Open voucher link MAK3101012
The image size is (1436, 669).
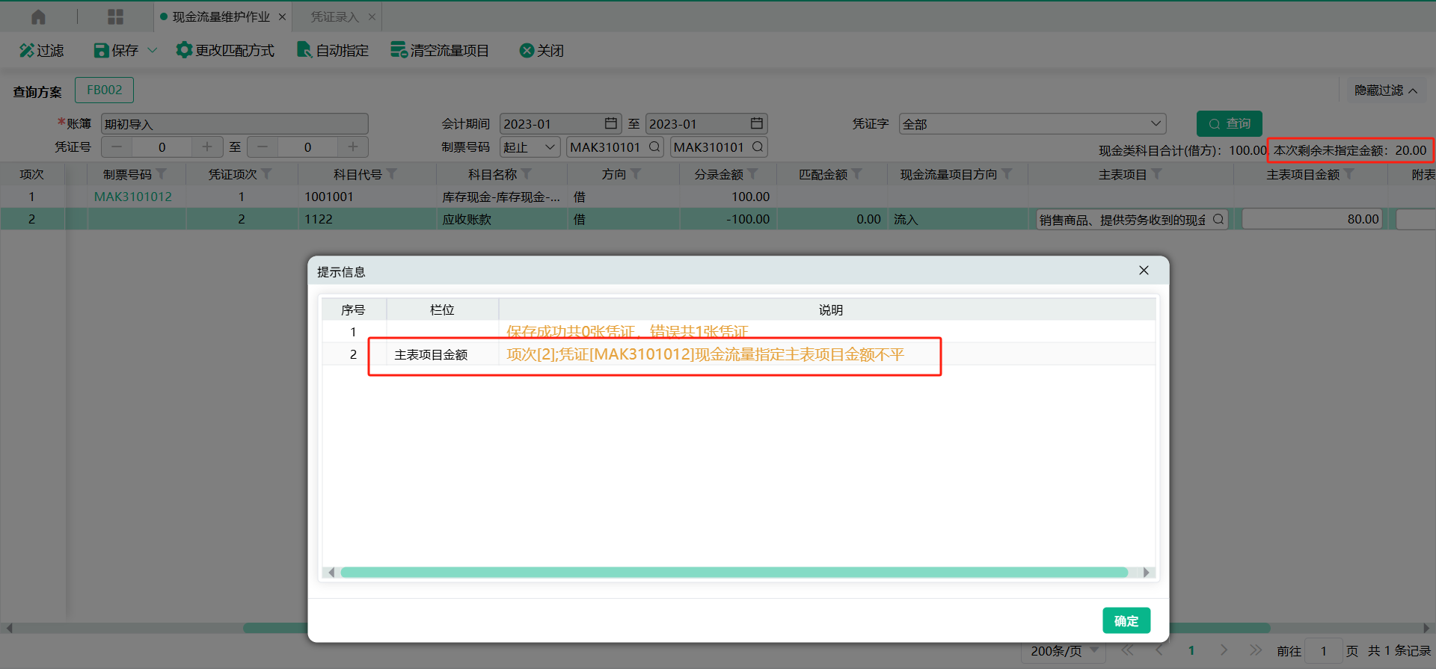click(133, 197)
